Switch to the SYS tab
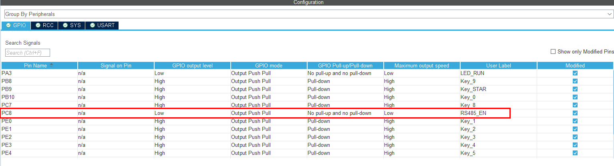Image resolution: width=614 pixels, height=166 pixels. click(72, 25)
